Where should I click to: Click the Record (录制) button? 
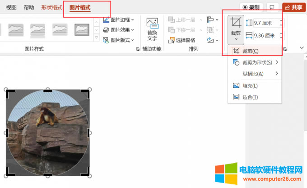tap(251, 7)
